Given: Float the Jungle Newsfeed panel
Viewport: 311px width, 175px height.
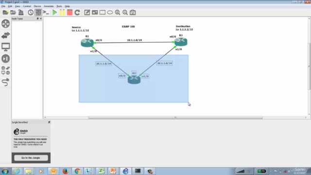Looking at the screenshot, I should pos(49,122).
